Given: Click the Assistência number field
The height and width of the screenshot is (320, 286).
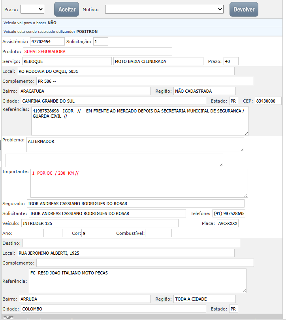Looking at the screenshot, I should (47, 42).
